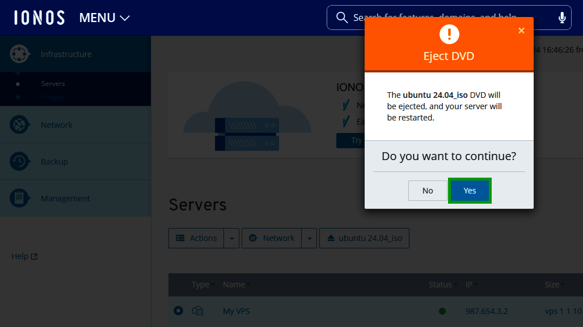This screenshot has width=583, height=327.
Task: Select the My VPS radio button
Action: click(x=179, y=311)
